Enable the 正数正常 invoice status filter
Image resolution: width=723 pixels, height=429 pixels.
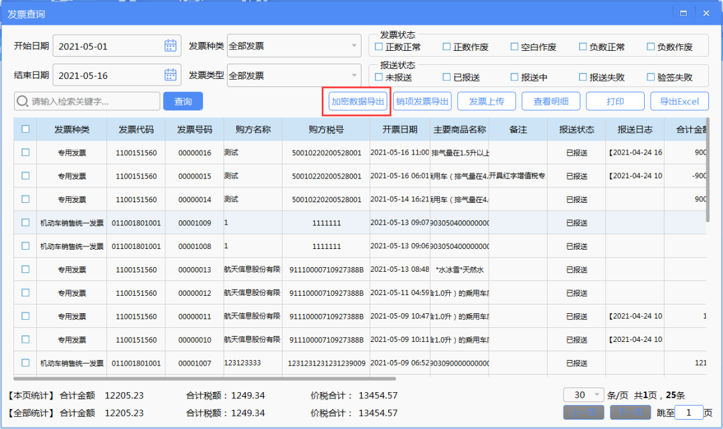click(379, 46)
